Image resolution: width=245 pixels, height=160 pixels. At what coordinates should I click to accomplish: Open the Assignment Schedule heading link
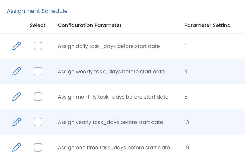coord(37,11)
